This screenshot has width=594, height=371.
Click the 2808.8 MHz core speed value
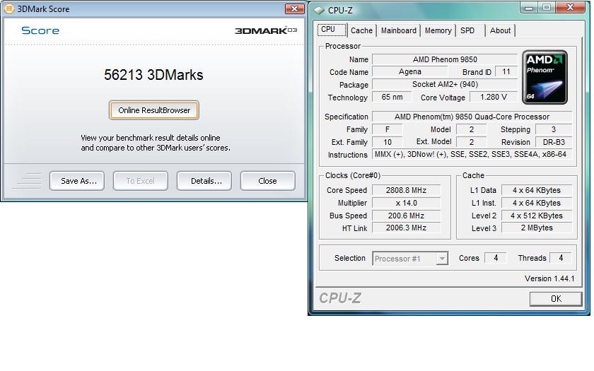(406, 190)
